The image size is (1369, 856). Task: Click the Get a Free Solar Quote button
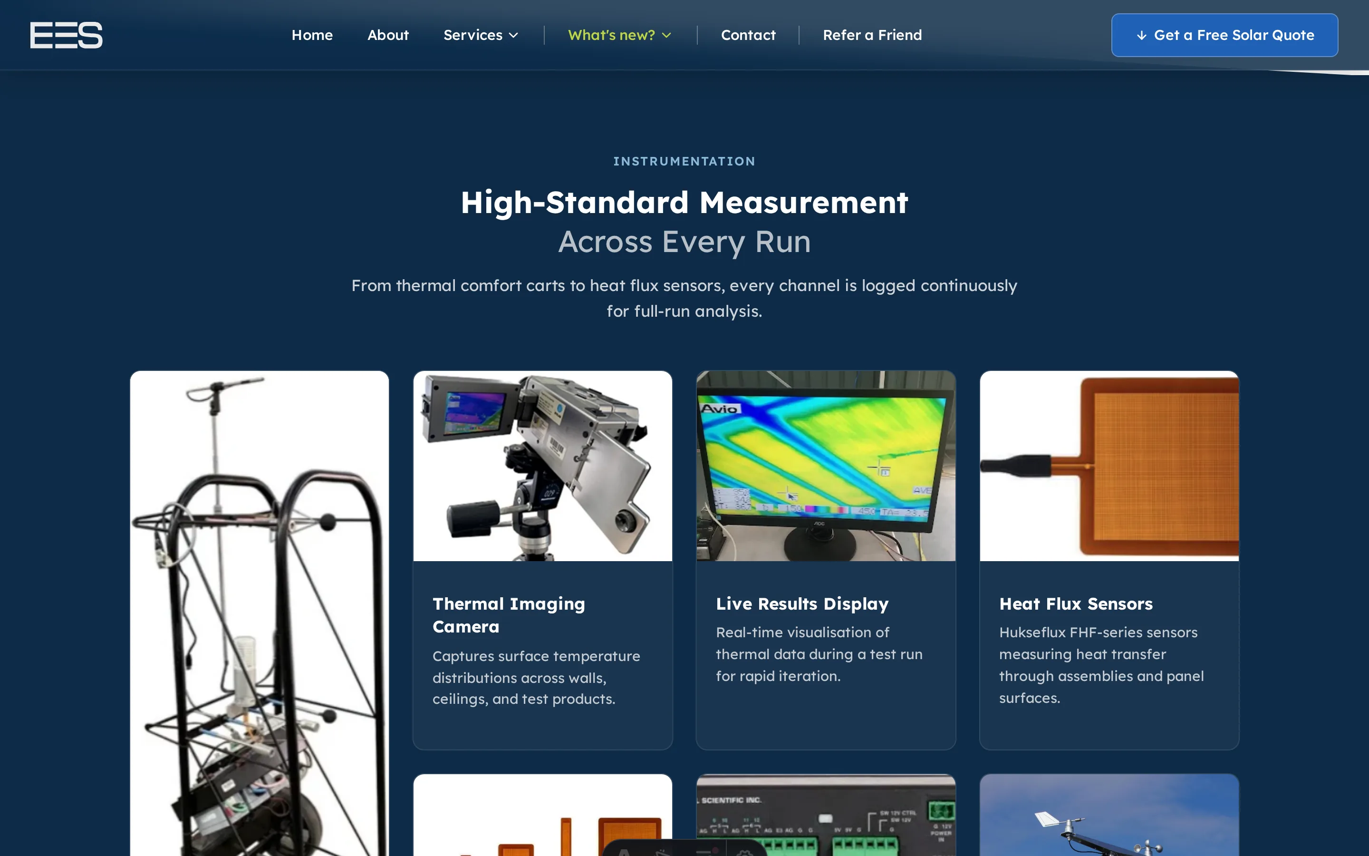click(1224, 35)
